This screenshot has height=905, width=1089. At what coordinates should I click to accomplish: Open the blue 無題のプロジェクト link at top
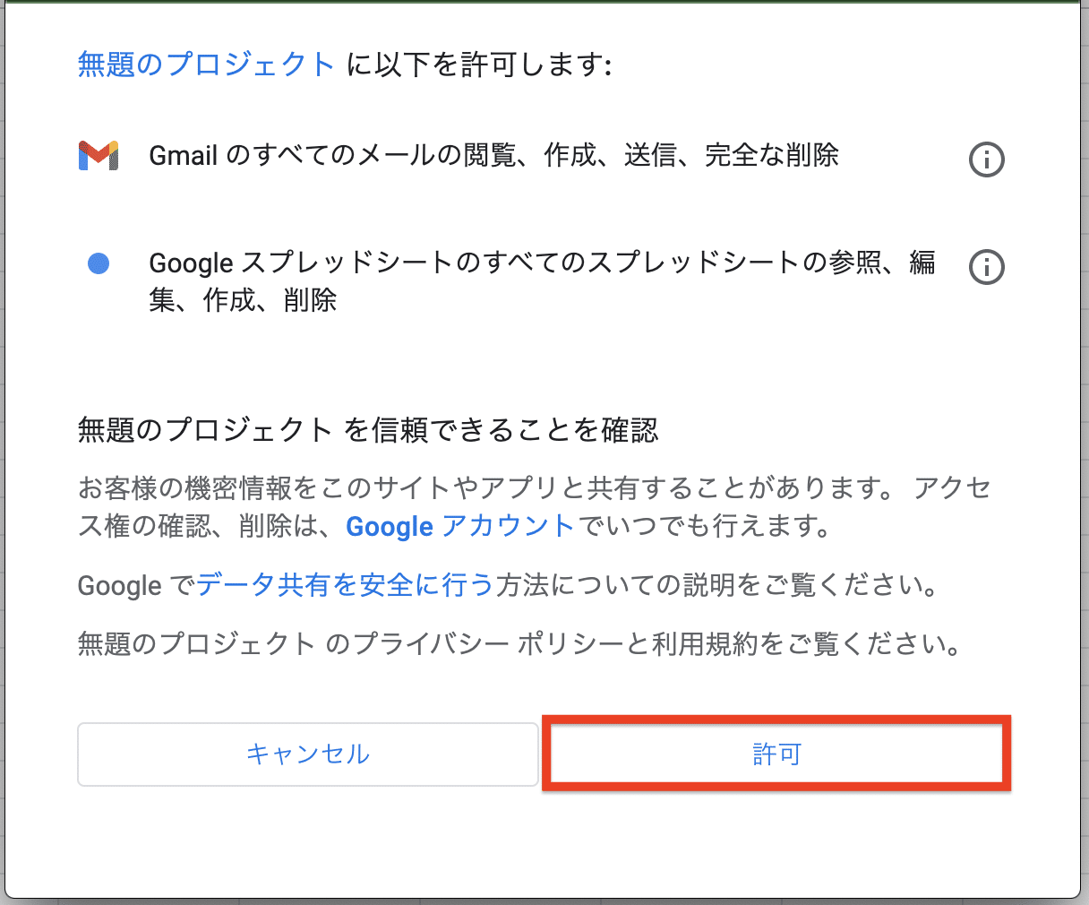click(x=206, y=65)
